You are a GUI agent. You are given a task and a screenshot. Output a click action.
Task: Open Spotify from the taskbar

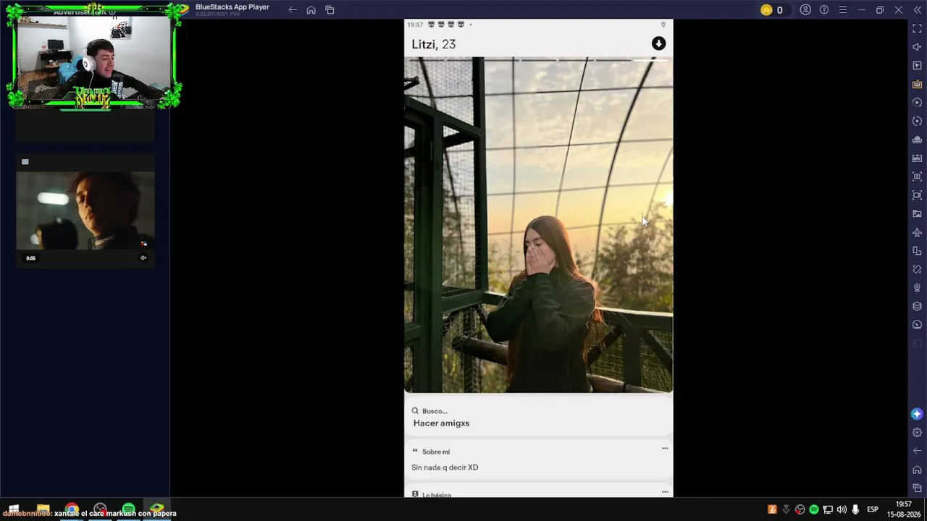click(x=129, y=509)
